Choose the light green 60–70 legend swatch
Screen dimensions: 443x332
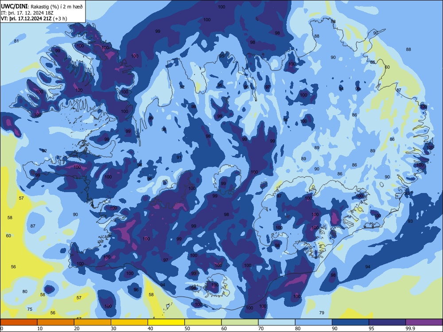point(240,322)
